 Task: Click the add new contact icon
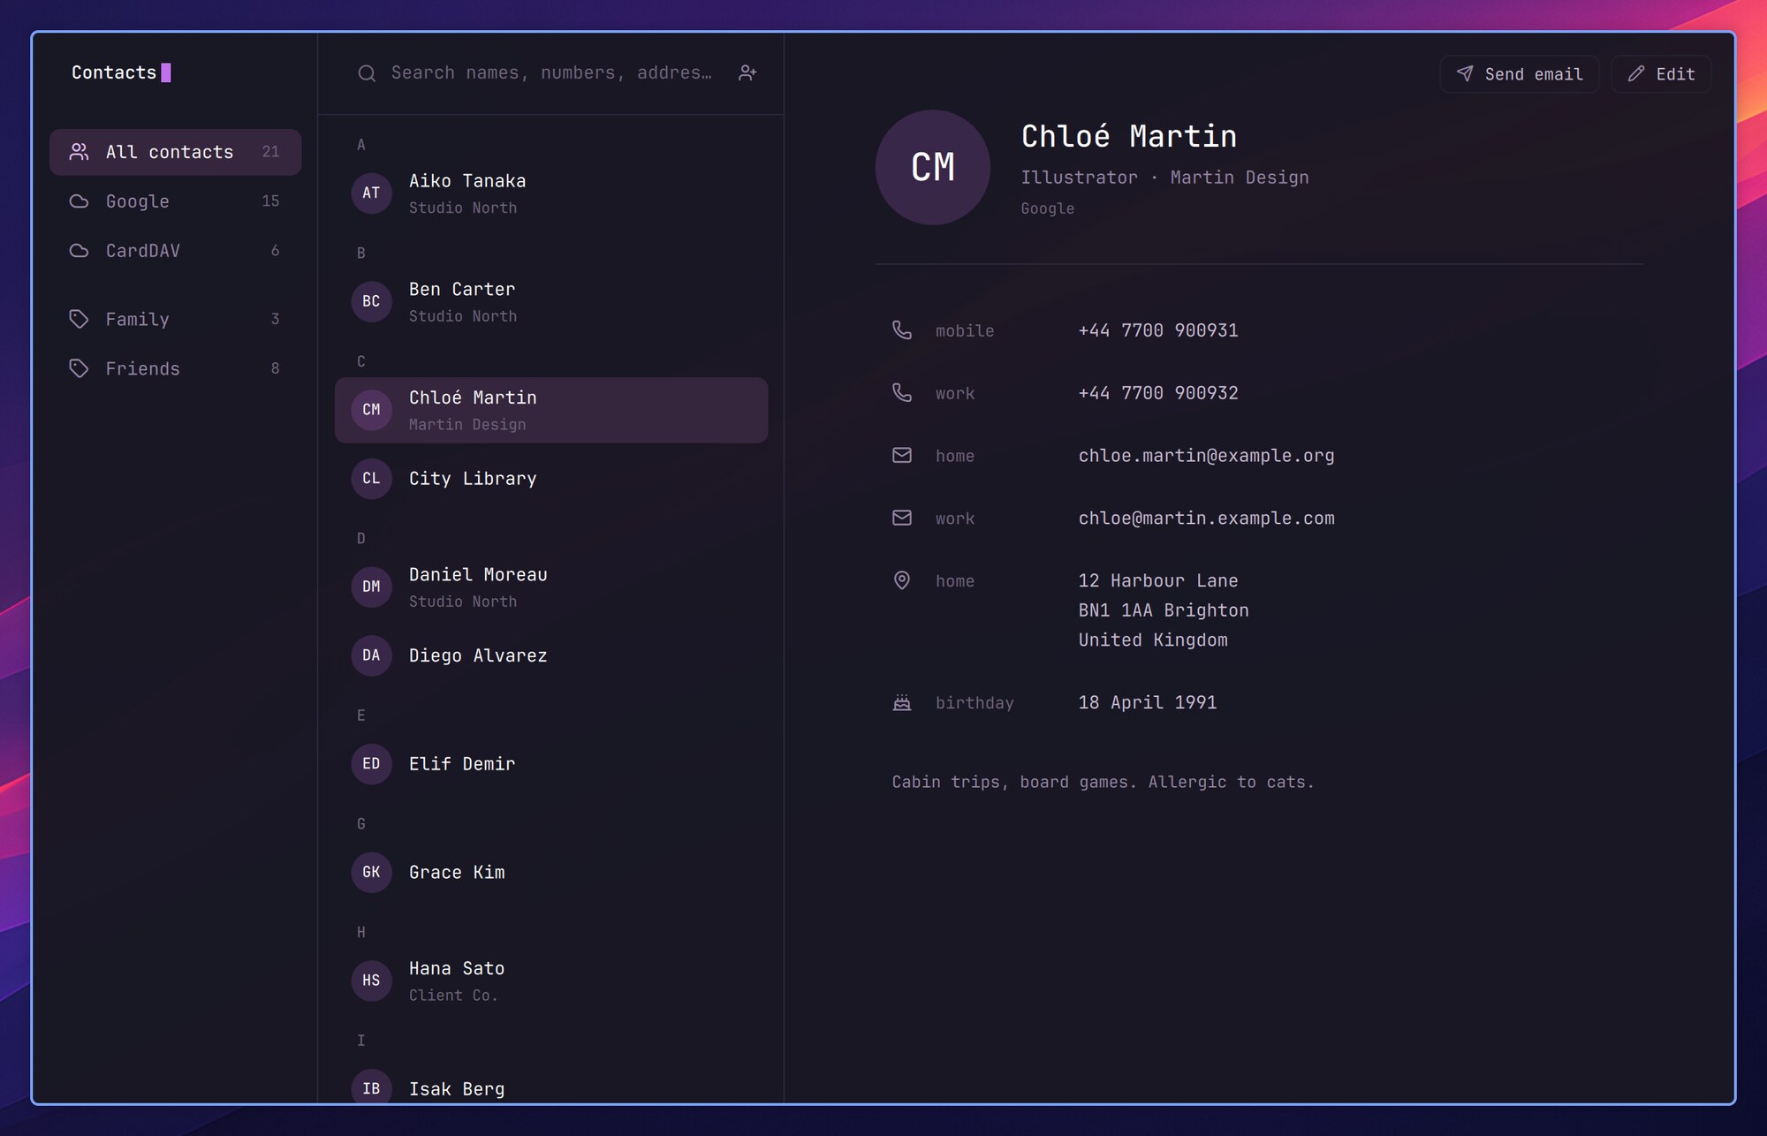click(747, 73)
